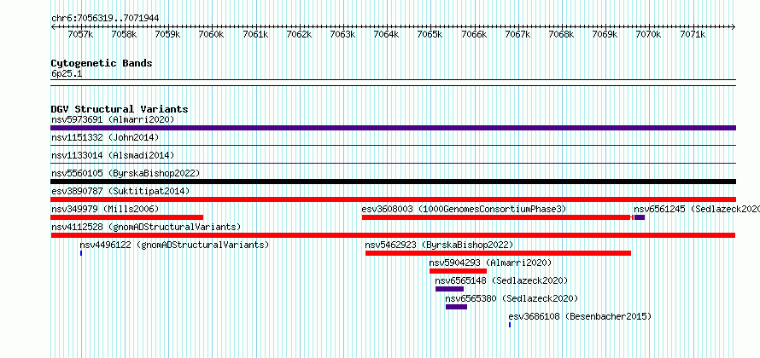
Task: Open nsv349979 (Mills2006) label
Action: (x=105, y=209)
